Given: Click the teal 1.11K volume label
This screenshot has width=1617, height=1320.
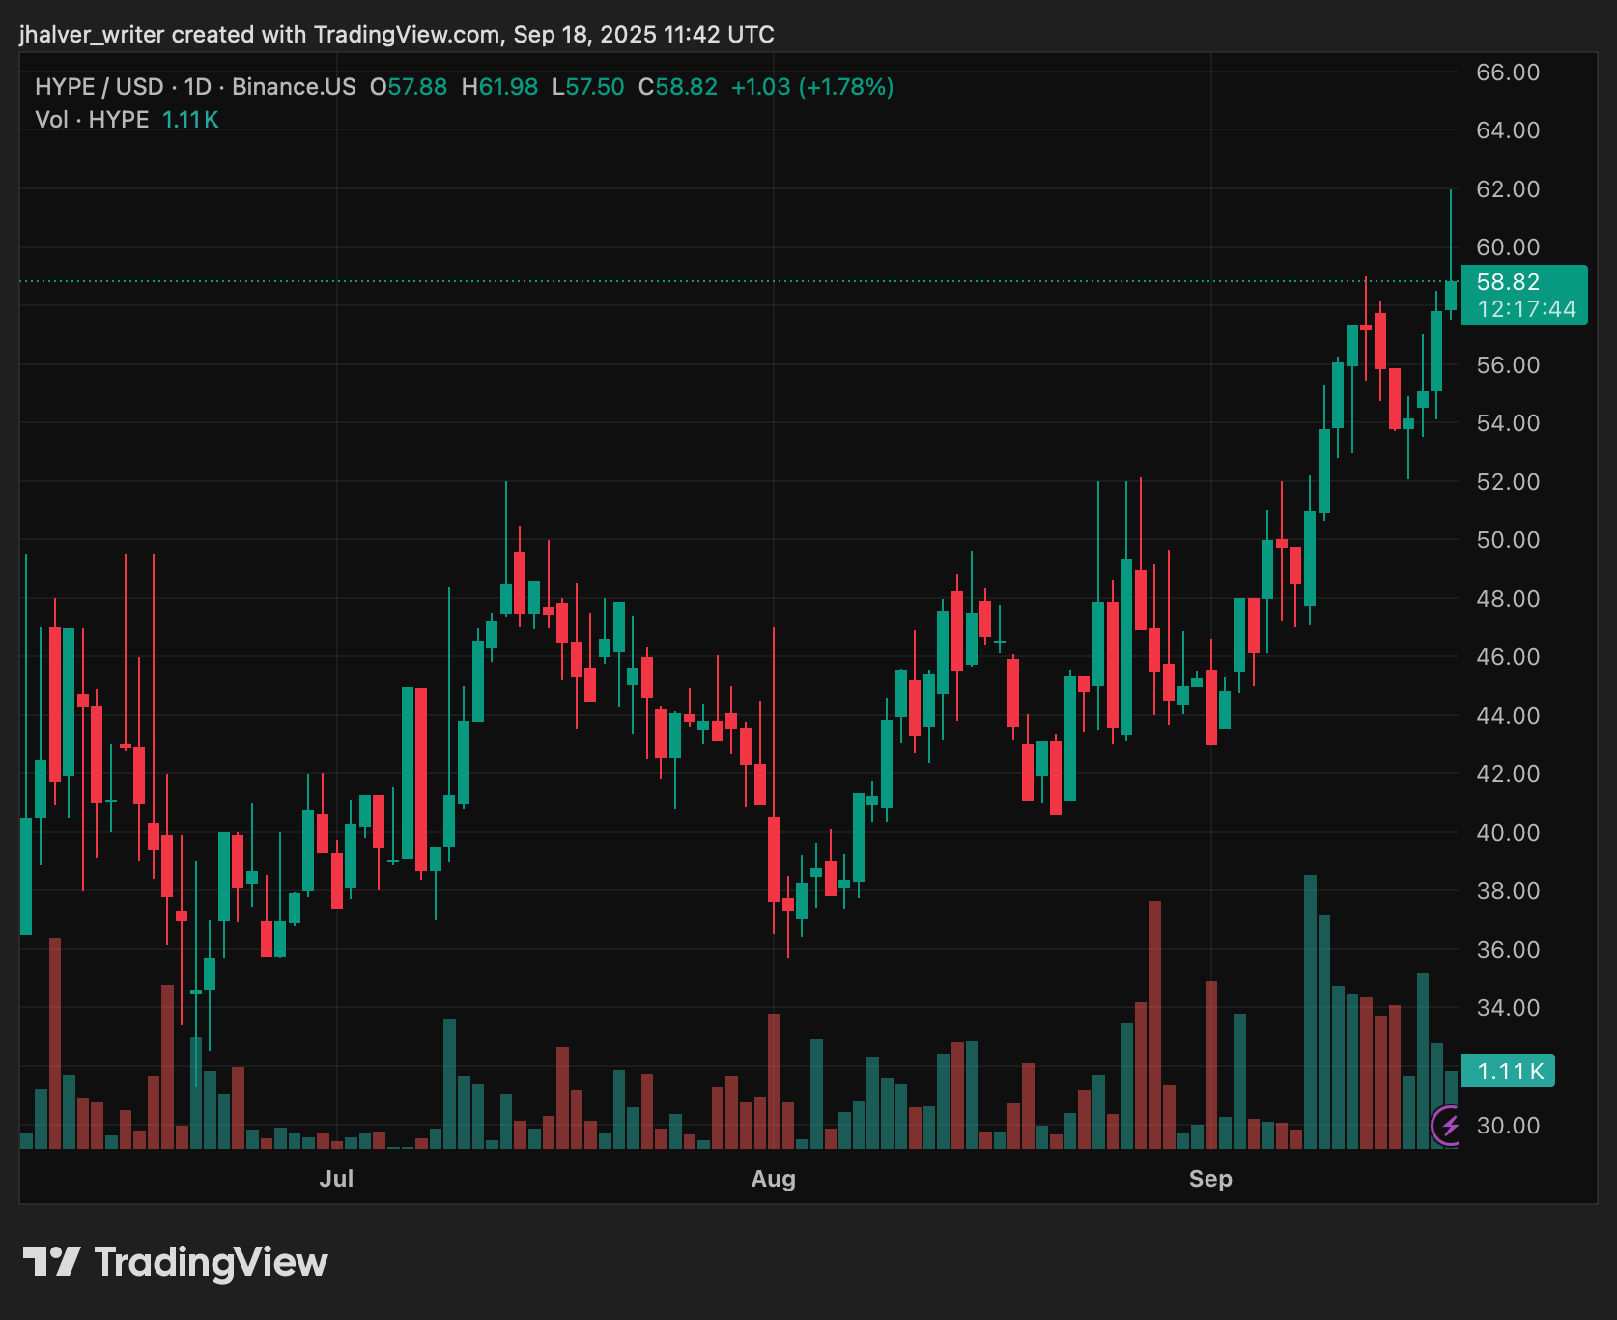Looking at the screenshot, I should [x=1510, y=1072].
